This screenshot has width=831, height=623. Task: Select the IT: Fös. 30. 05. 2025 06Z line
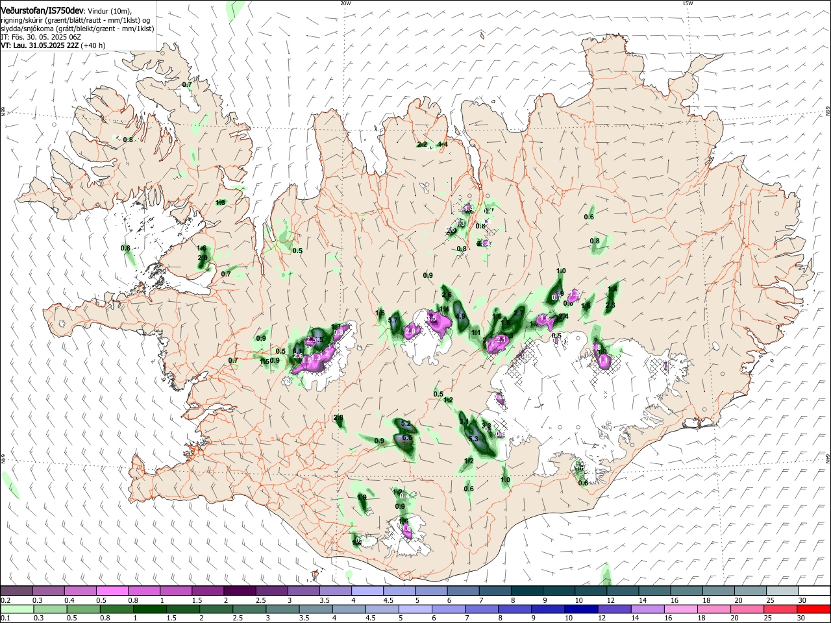tap(40, 37)
